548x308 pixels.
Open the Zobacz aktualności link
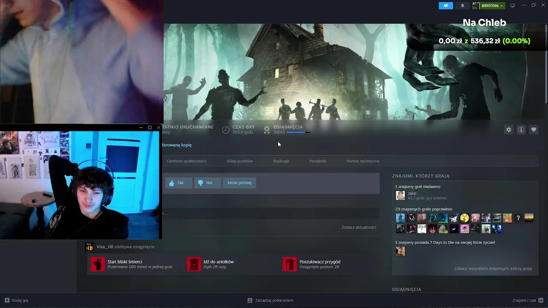click(359, 228)
